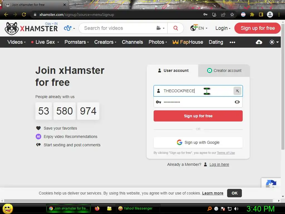The height and width of the screenshot is (214, 285).
Task: Click the reCAPTCHA badge
Action: click(x=271, y=183)
